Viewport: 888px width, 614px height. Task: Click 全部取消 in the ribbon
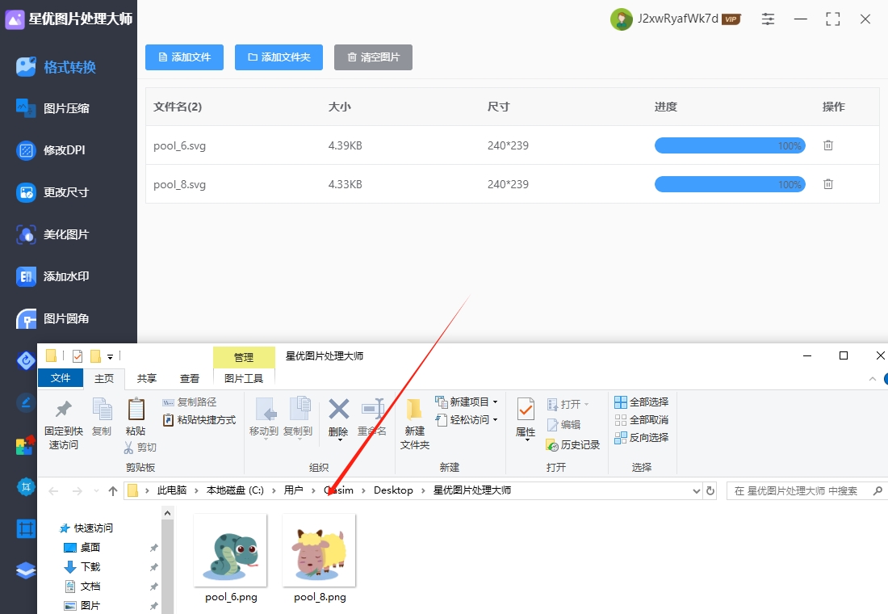click(641, 420)
